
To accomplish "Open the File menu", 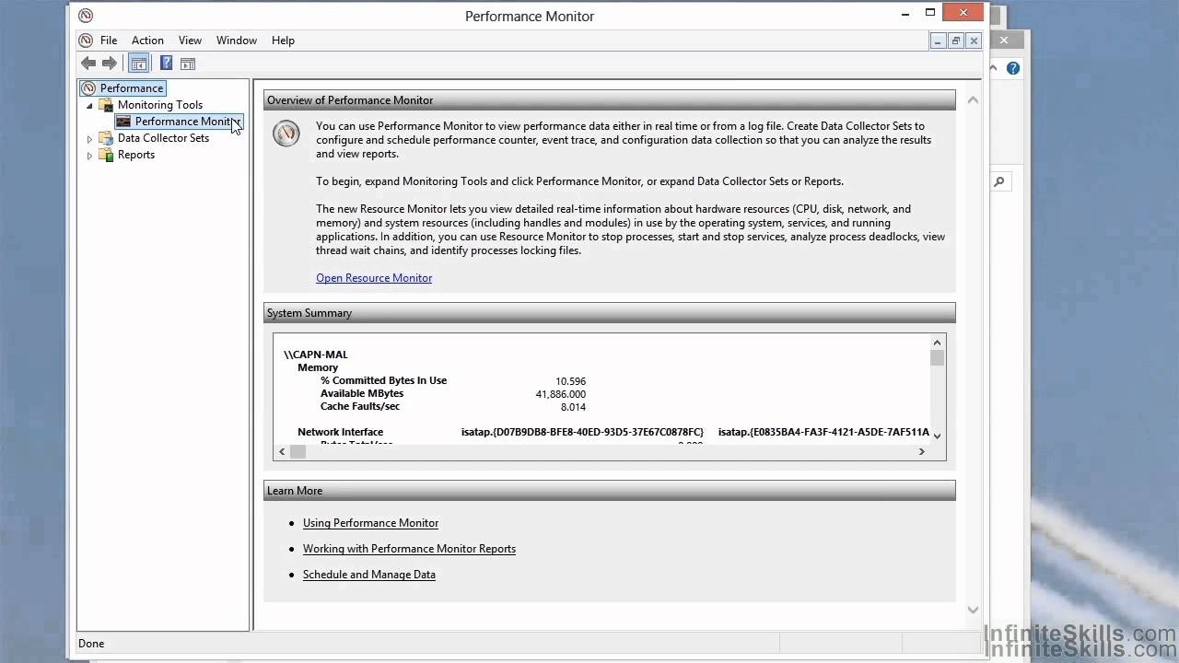I will point(109,41).
